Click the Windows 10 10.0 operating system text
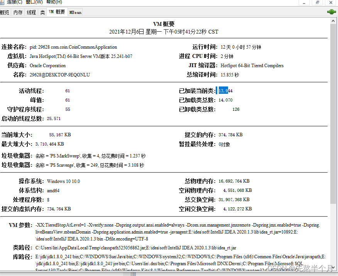The width and height of the screenshot is (338, 276). [63, 181]
